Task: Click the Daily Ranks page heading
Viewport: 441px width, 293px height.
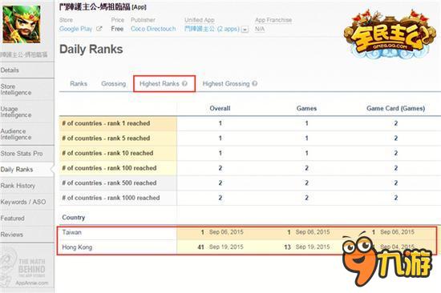Action: (91, 50)
